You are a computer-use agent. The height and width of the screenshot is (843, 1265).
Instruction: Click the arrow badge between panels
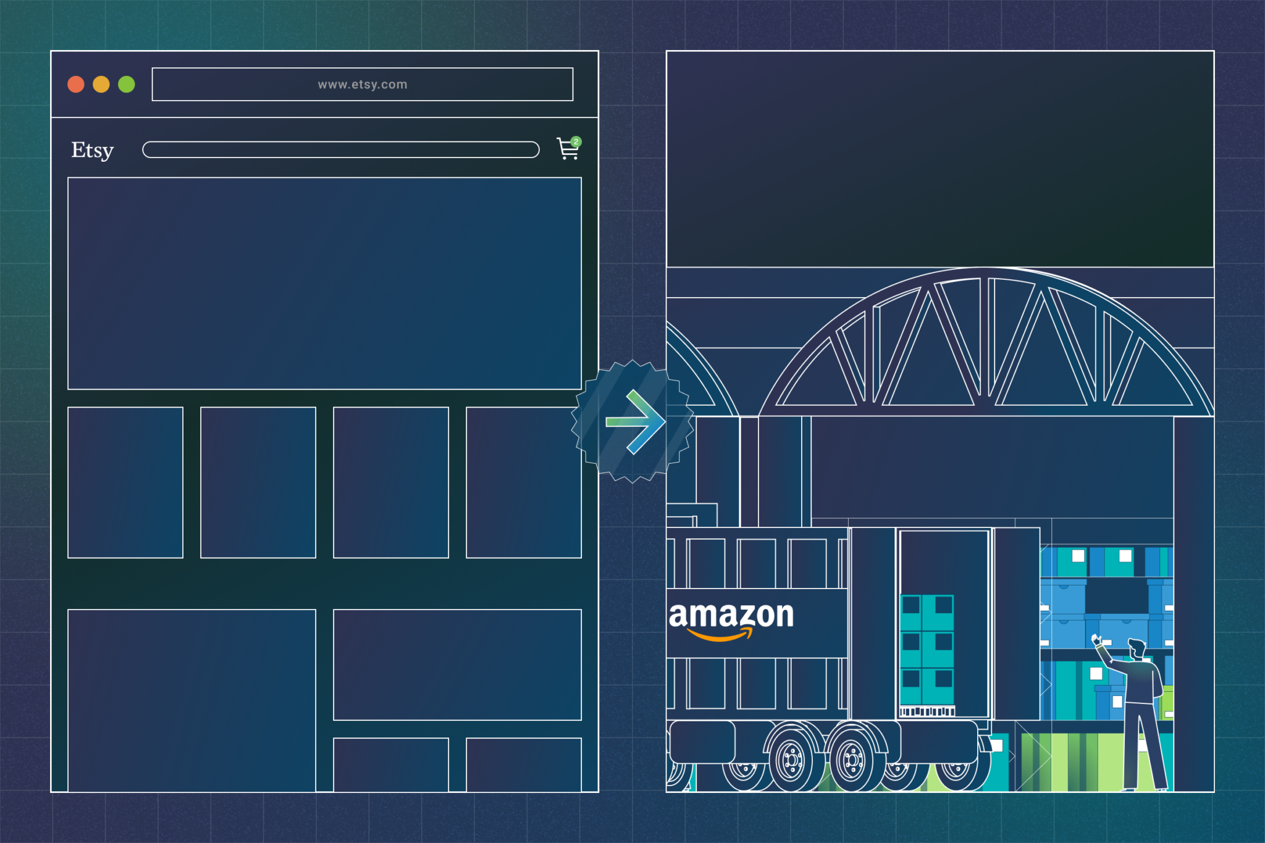(x=632, y=421)
